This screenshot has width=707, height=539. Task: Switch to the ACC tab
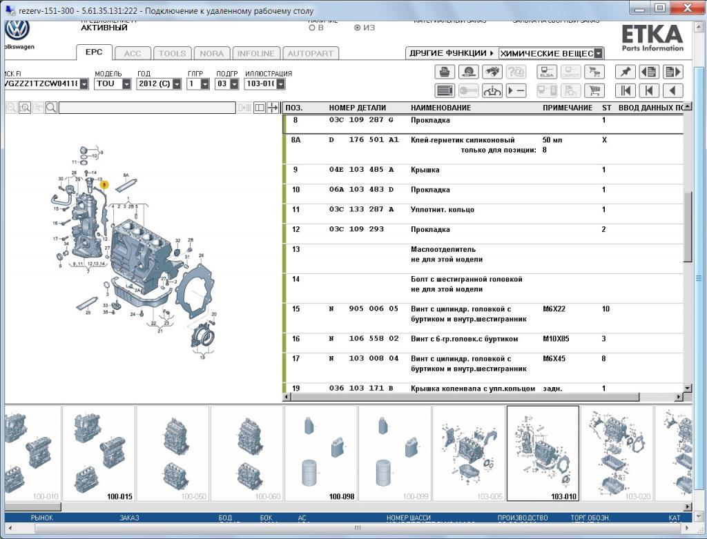pos(133,54)
